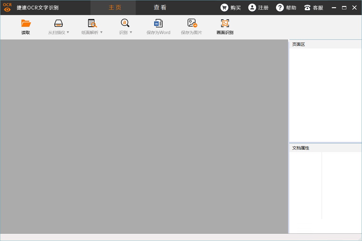
Task: Switch to the 查看 tab
Action: point(160,8)
